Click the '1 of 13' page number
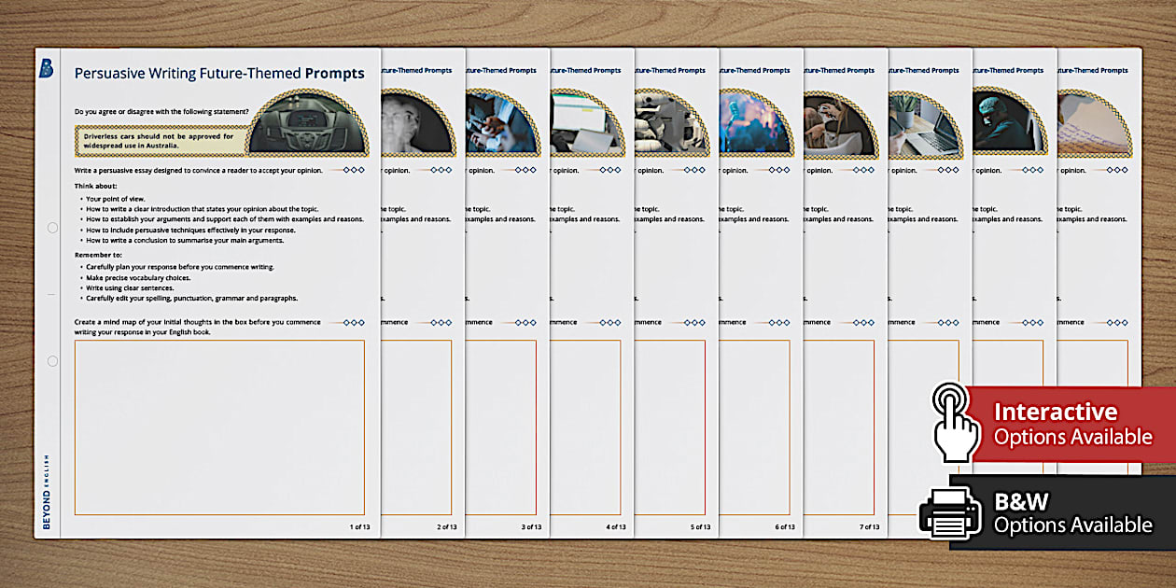Viewport: 1176px width, 588px height. 360,527
